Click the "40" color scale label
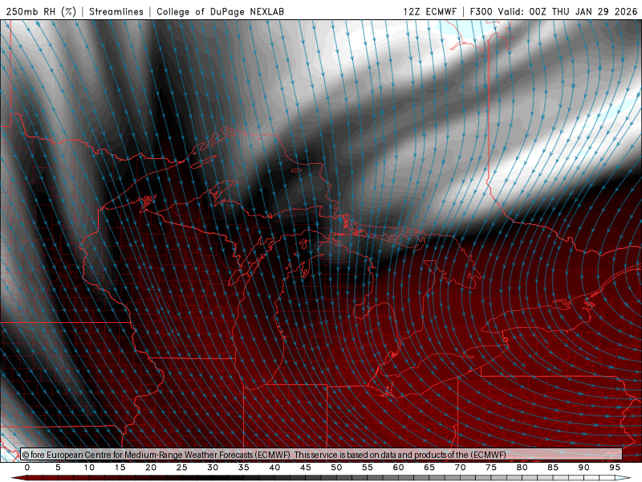This screenshot has width=642, height=482. (274, 468)
